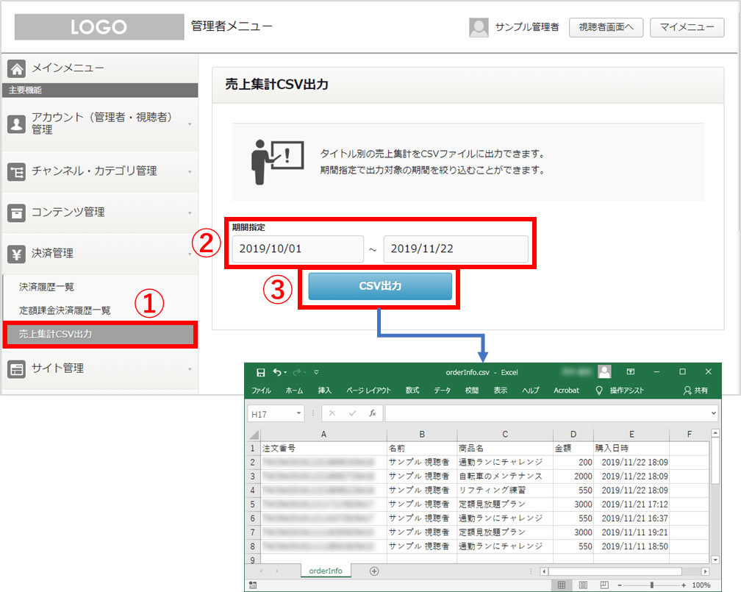The image size is (741, 592).
Task: Open the Excel 挿入 tab
Action: click(x=324, y=390)
